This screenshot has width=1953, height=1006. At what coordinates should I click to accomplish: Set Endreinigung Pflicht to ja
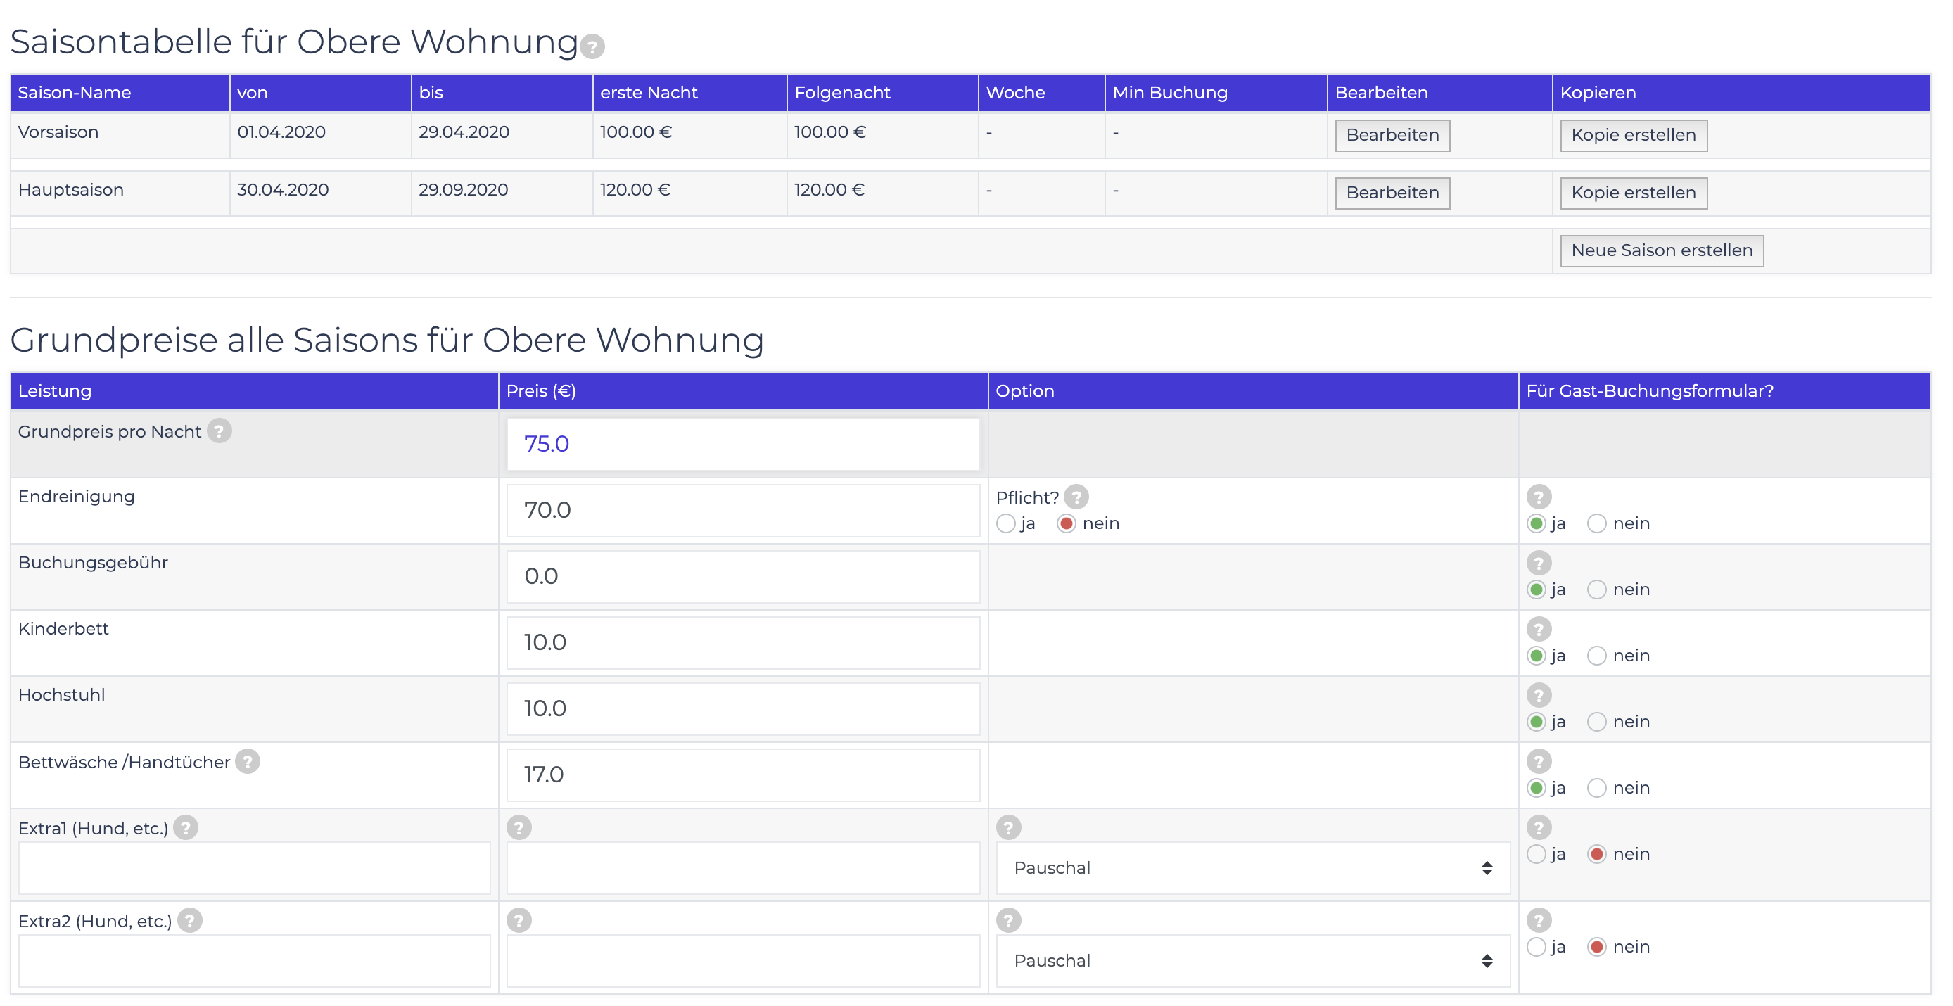point(1005,524)
